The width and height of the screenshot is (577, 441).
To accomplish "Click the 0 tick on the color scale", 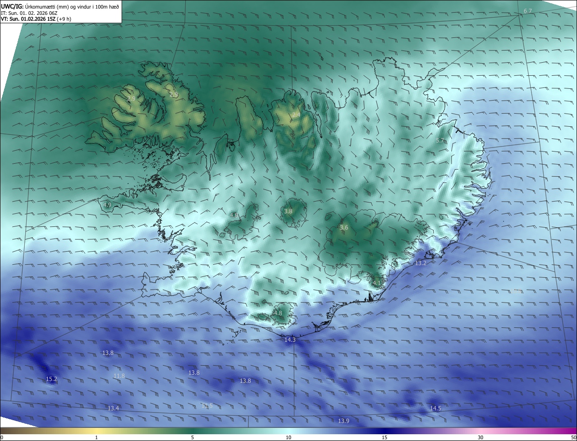I will 2,437.
